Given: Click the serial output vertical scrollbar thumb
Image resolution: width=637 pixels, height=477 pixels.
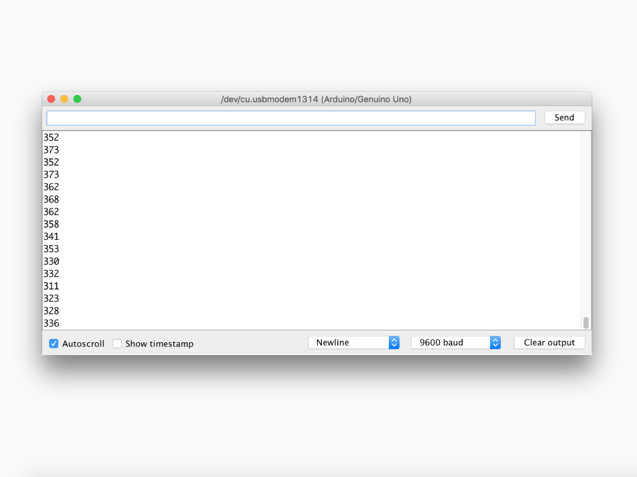Looking at the screenshot, I should 586,323.
